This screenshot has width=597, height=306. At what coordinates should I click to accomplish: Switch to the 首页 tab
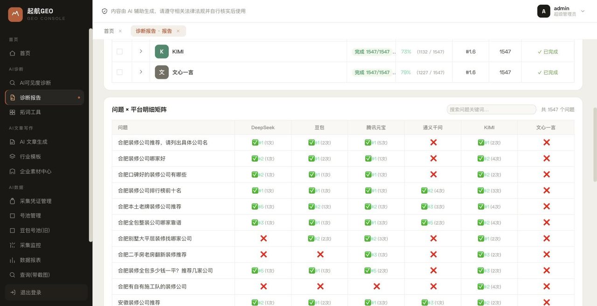tap(109, 31)
